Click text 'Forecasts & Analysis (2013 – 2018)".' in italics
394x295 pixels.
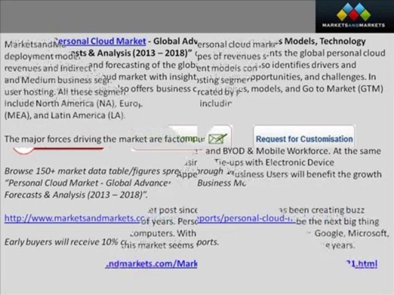click(76, 195)
